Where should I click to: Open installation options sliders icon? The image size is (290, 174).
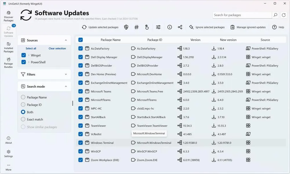tap(158, 27)
